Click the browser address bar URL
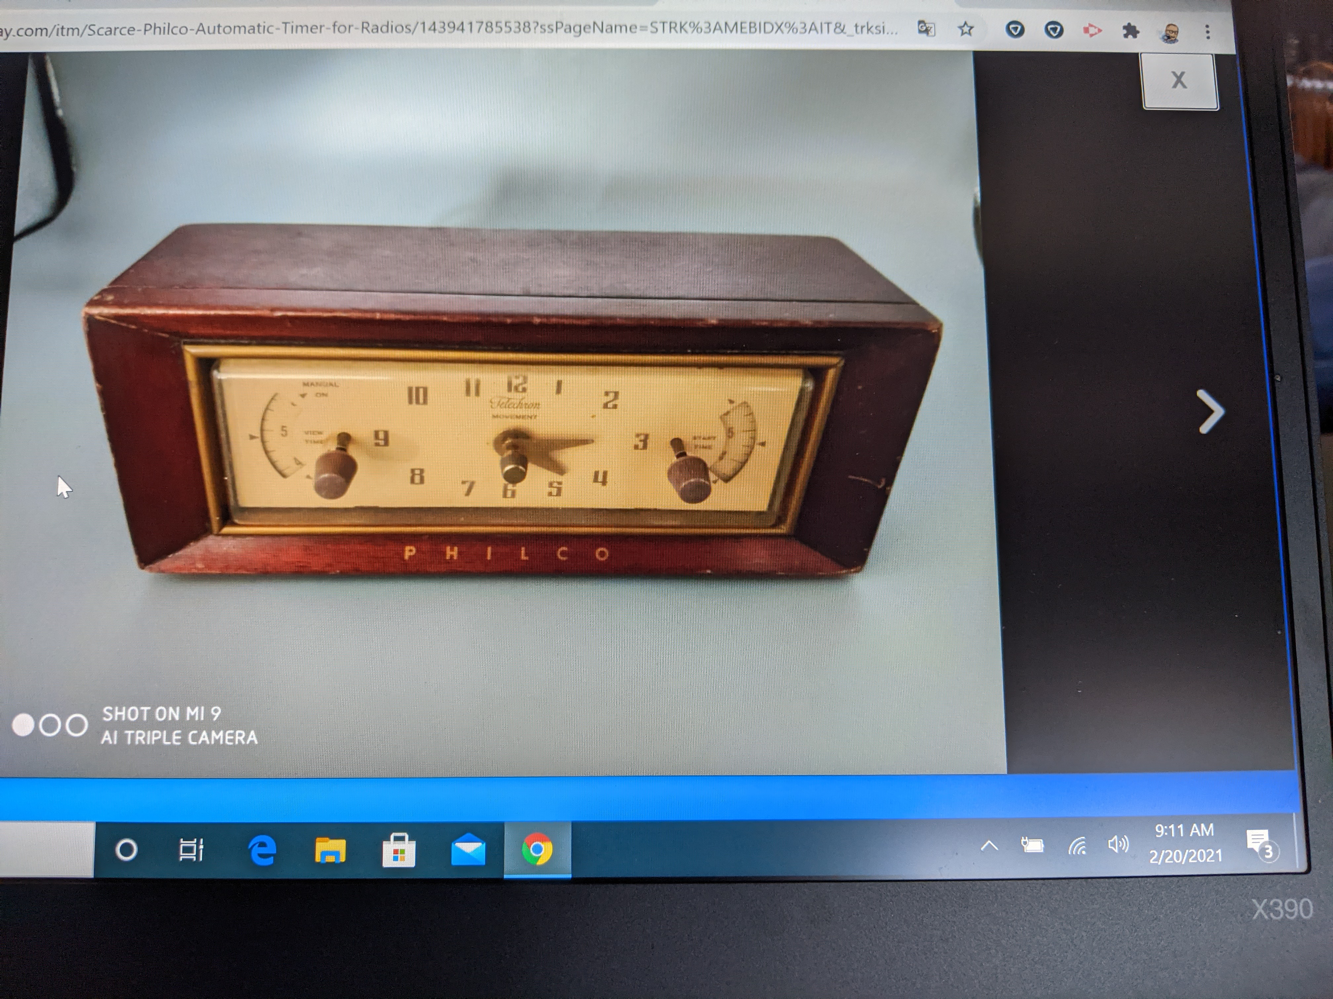 coord(449,29)
